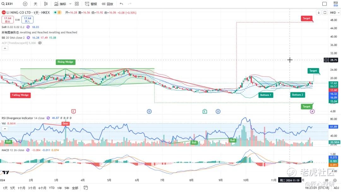This screenshot has height=192, width=341.
Task: Expand the arrow next to 指标
Action: click(70, 4)
